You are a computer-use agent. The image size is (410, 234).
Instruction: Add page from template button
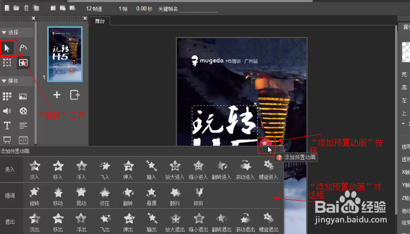point(75,95)
